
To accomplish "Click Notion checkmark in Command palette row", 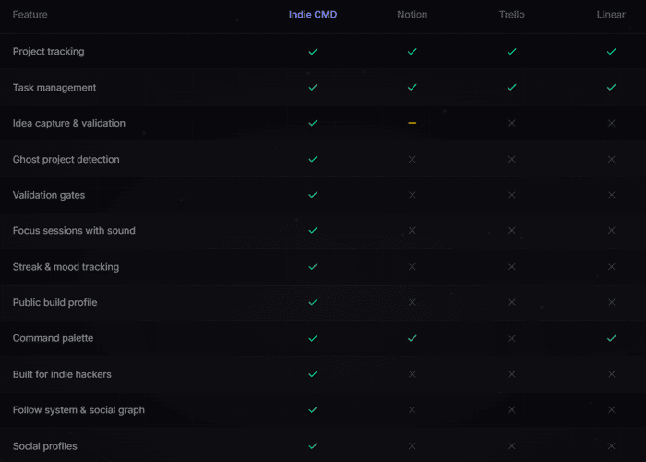I will tap(412, 338).
